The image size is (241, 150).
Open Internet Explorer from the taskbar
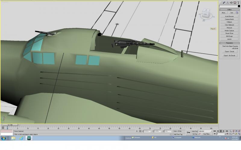click(21, 138)
